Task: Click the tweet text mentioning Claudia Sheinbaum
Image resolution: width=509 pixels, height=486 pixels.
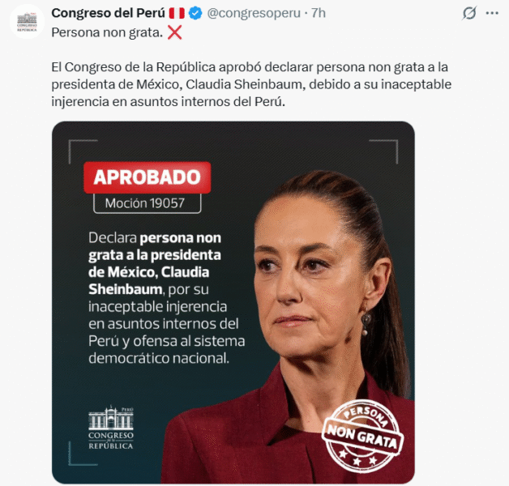Action: tap(251, 84)
